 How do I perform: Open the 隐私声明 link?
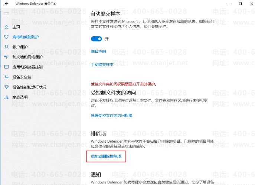click(98, 52)
